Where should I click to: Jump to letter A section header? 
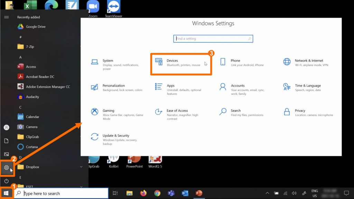(x=20, y=57)
